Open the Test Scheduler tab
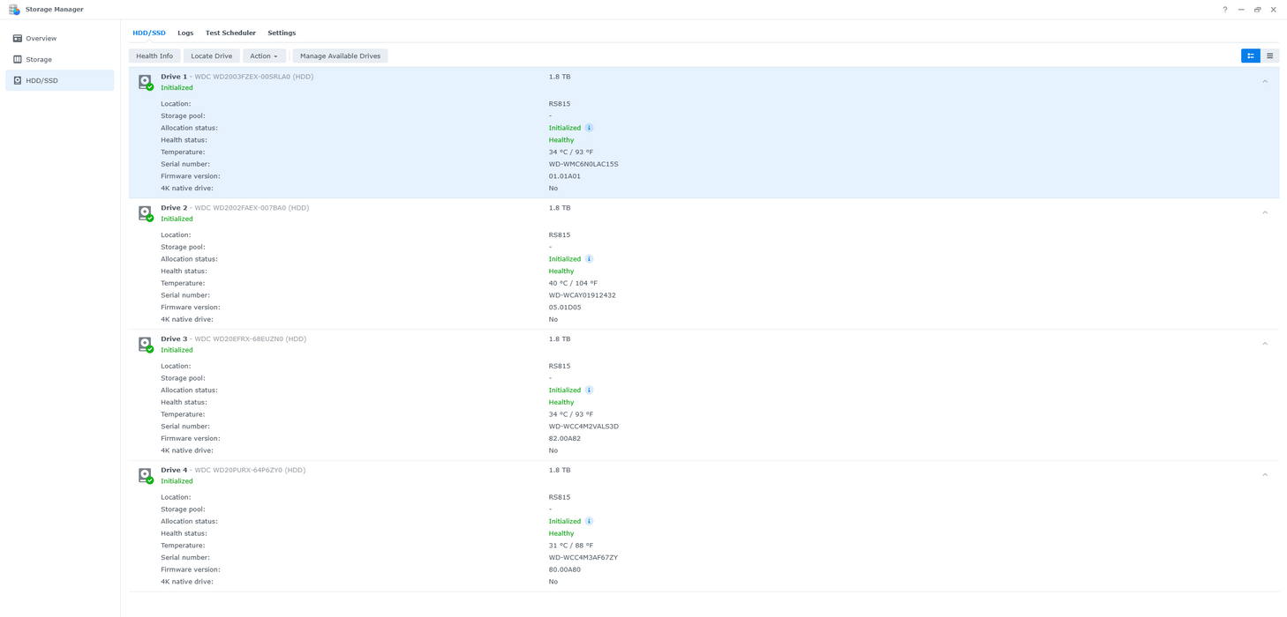This screenshot has width=1287, height=617. pos(230,33)
